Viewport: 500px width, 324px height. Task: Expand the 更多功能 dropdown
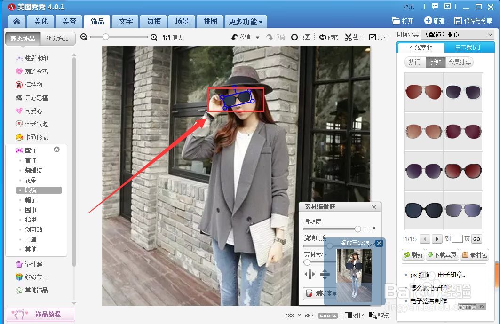point(245,22)
